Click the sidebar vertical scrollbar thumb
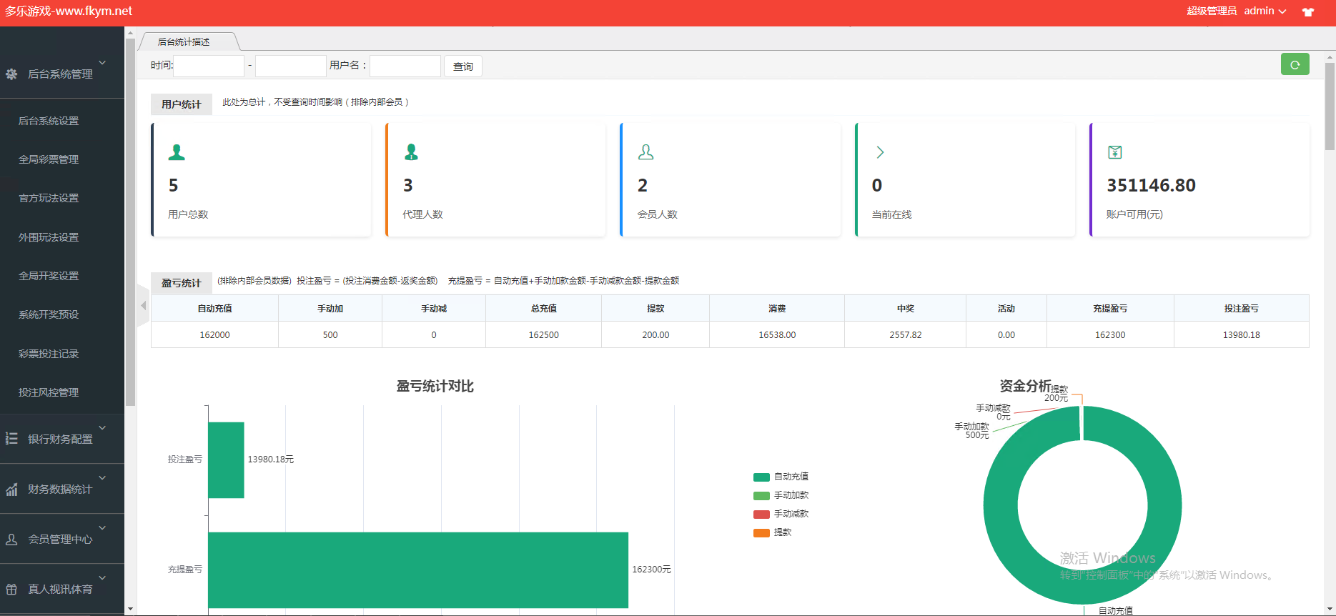Image resolution: width=1336 pixels, height=616 pixels. tap(130, 222)
